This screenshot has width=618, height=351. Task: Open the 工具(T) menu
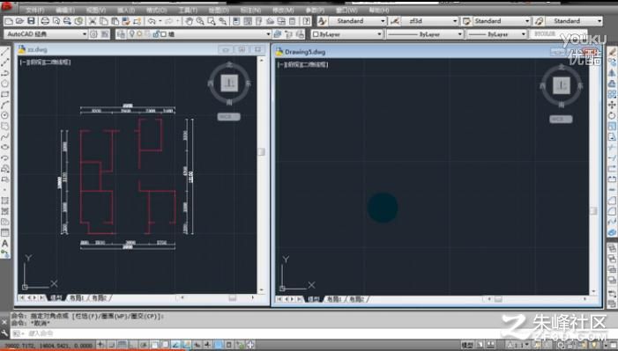tap(188, 10)
